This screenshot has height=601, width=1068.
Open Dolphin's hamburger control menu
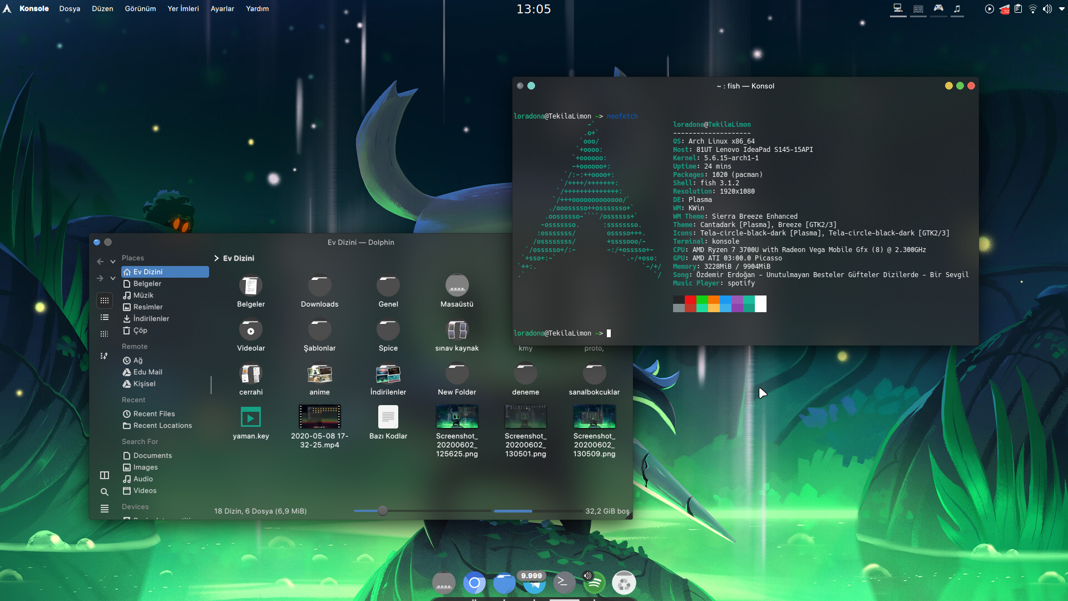tap(104, 509)
